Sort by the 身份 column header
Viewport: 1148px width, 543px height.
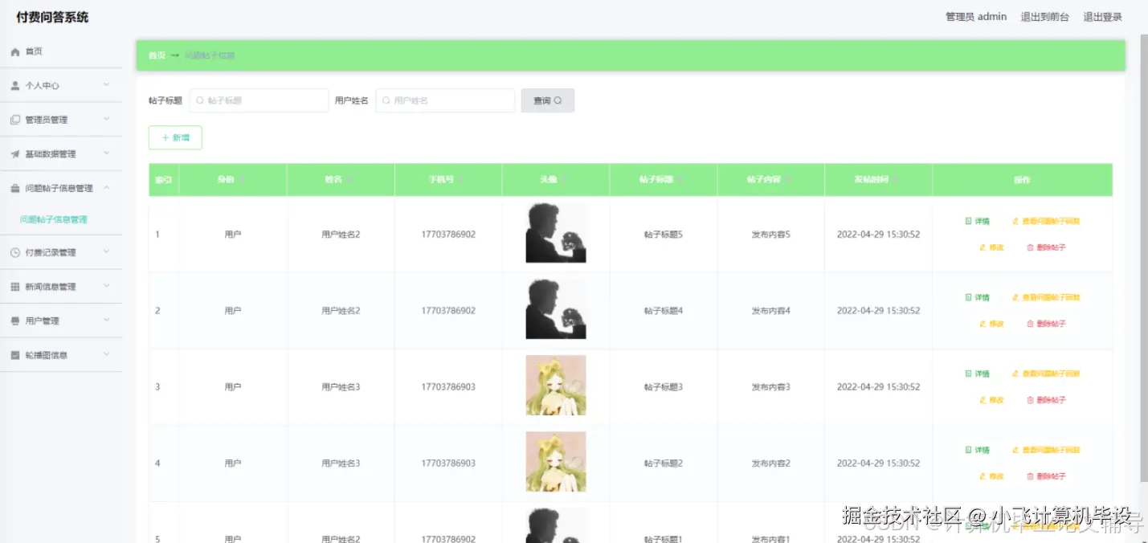point(232,180)
